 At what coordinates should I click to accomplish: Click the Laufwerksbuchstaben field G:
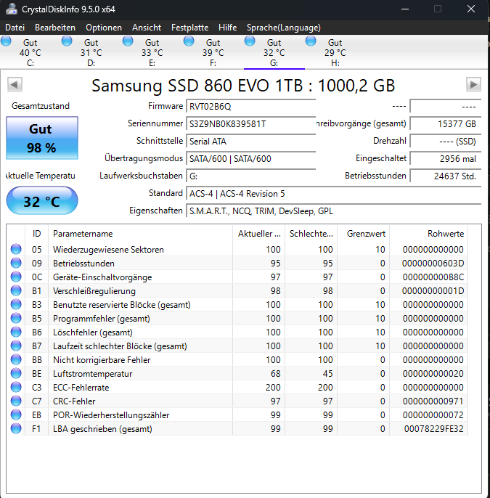pos(251,176)
